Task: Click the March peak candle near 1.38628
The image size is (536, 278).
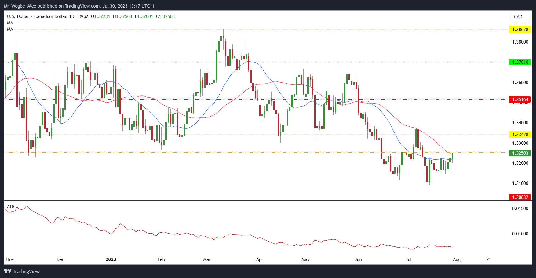Action: pos(223,37)
